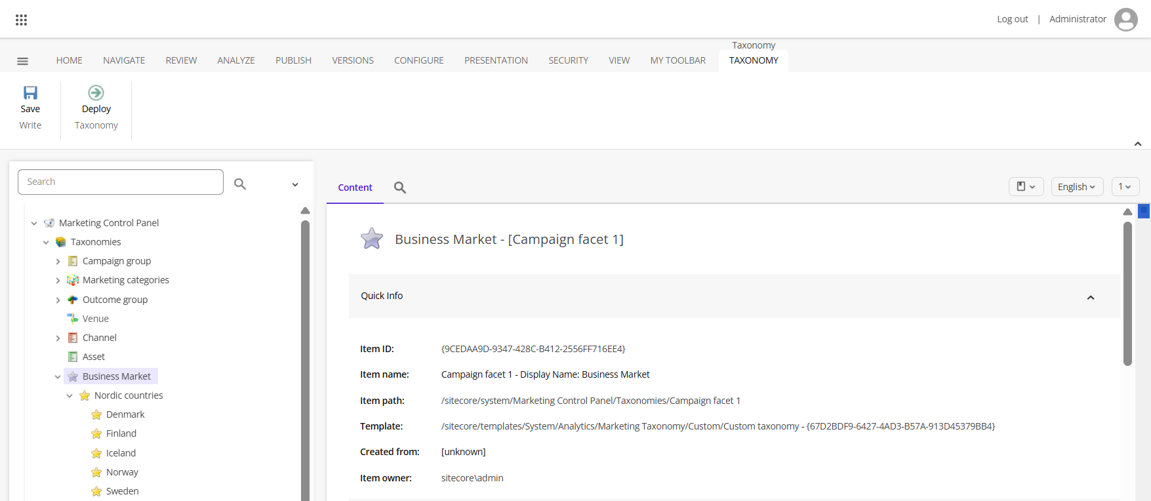Click the Iceland star icon

point(96,453)
